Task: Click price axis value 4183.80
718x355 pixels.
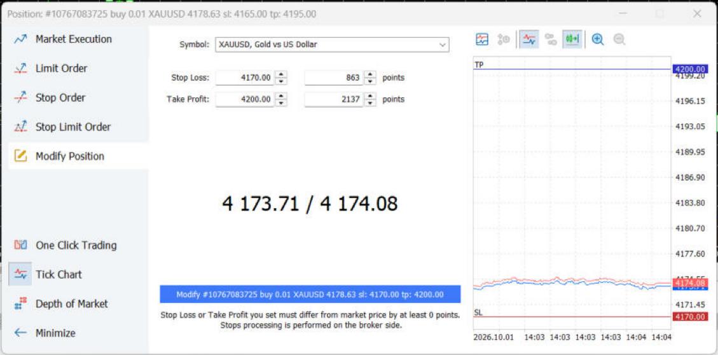Action: [690, 202]
